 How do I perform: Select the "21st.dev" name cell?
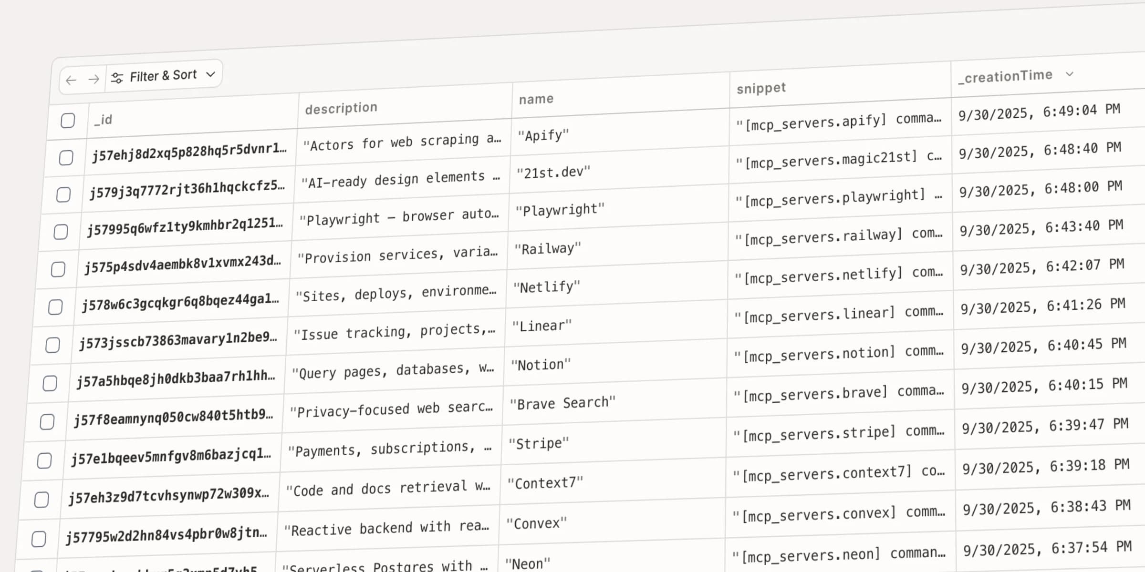553,172
